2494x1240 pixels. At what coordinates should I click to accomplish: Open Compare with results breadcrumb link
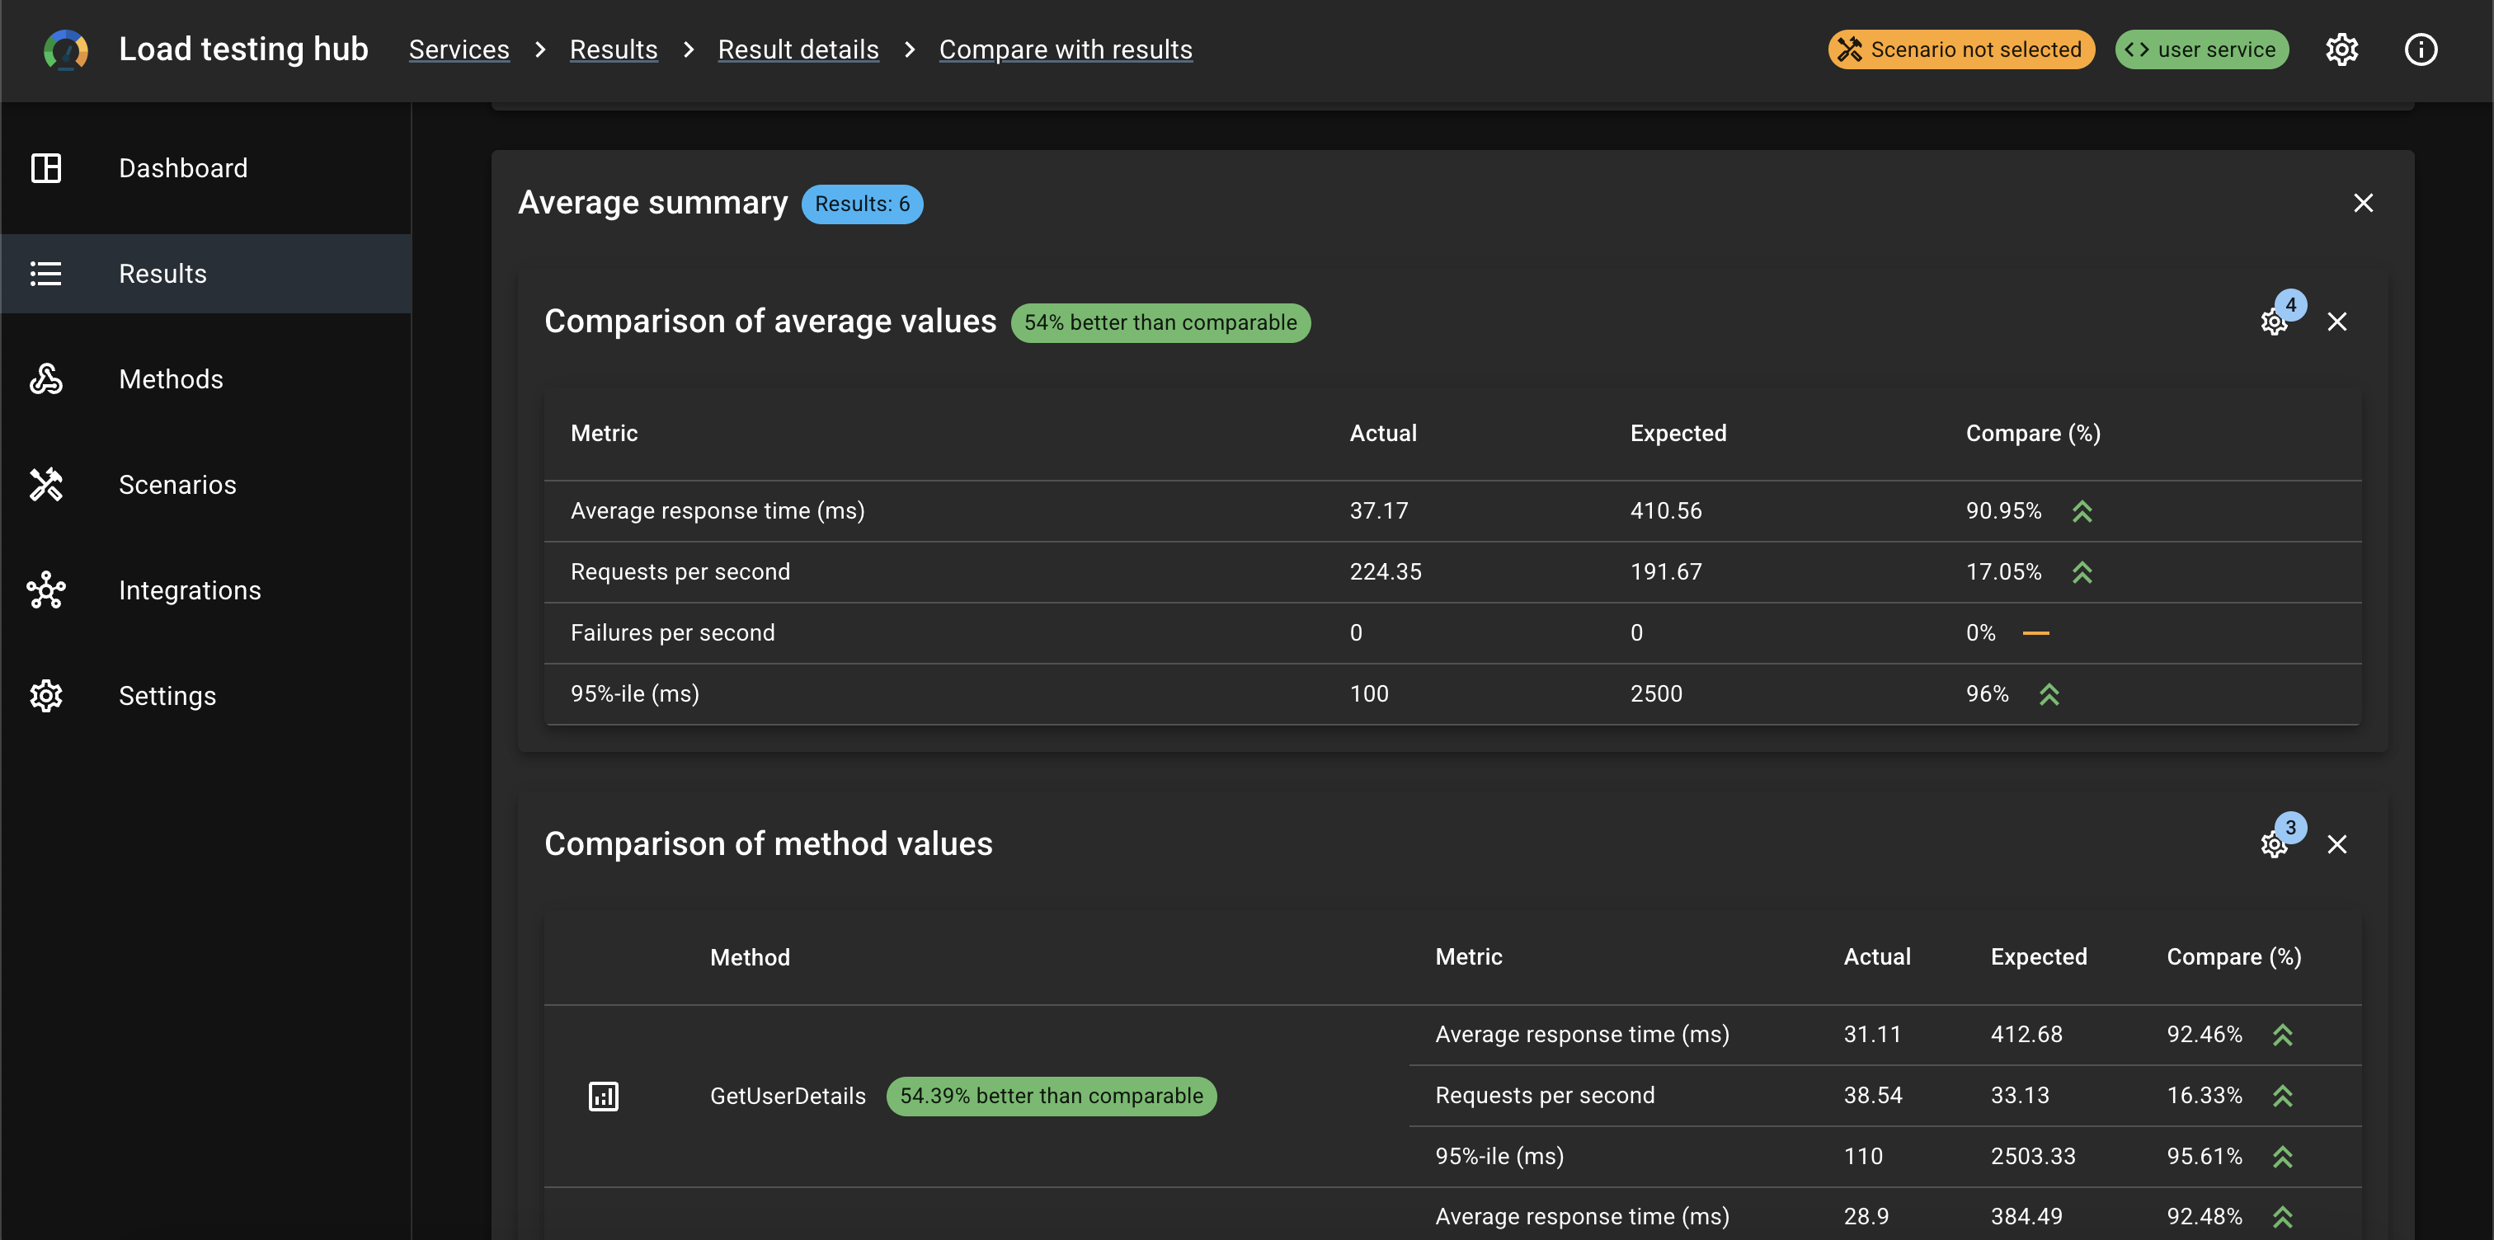tap(1066, 49)
